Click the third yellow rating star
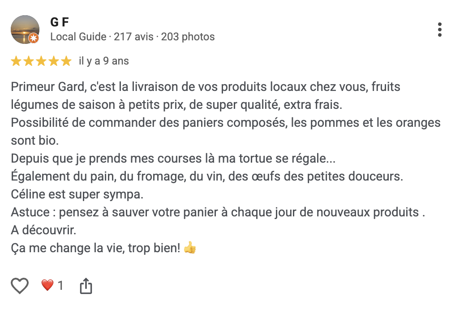This screenshot has height=310, width=464. tap(41, 60)
